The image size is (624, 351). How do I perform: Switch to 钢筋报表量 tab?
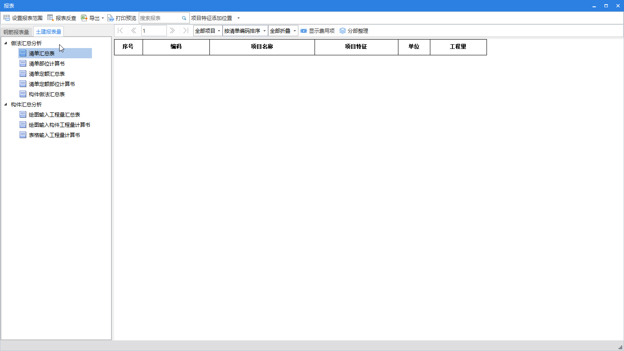click(x=16, y=32)
